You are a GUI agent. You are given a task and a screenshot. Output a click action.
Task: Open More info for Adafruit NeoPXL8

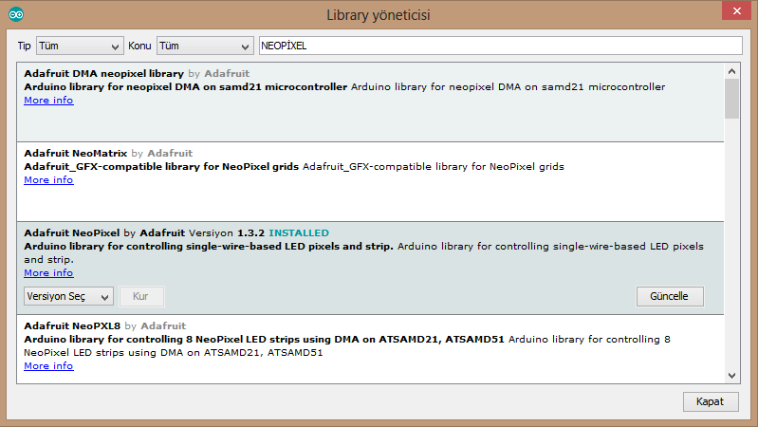pos(48,365)
